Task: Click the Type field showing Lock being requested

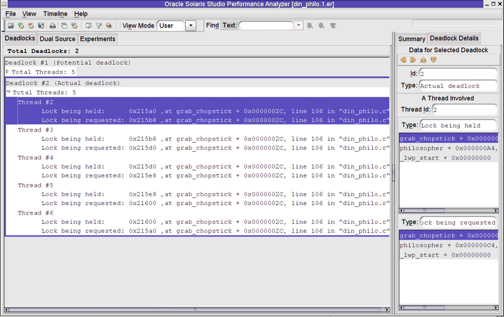Action: point(458,223)
